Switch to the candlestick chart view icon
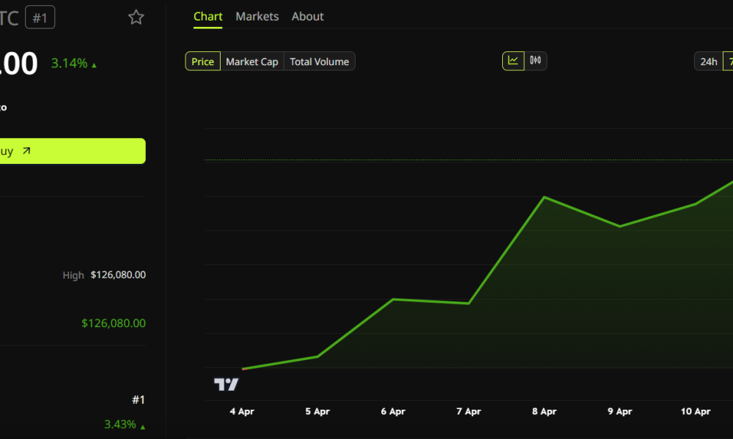 (536, 61)
